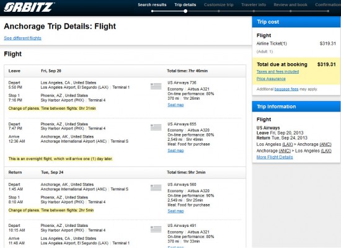341x248 pixels.
Task: Click the Airline Ticket(1) line
Action: click(x=296, y=43)
